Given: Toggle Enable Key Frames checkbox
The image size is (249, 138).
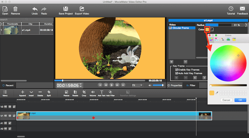Looking at the screenshot, I should [176, 69].
